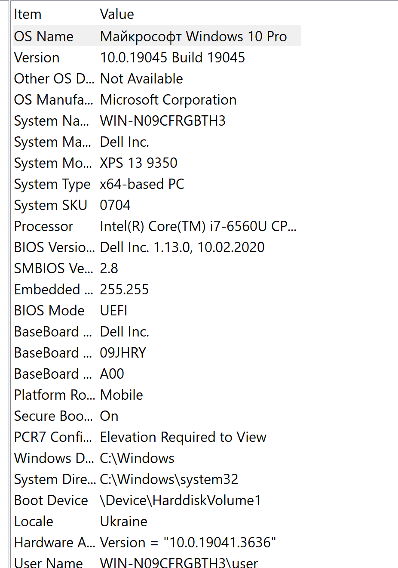This screenshot has height=568, width=398.
Task: Select the Boot Device HarddiskVolume1 row
Action: tap(157, 500)
